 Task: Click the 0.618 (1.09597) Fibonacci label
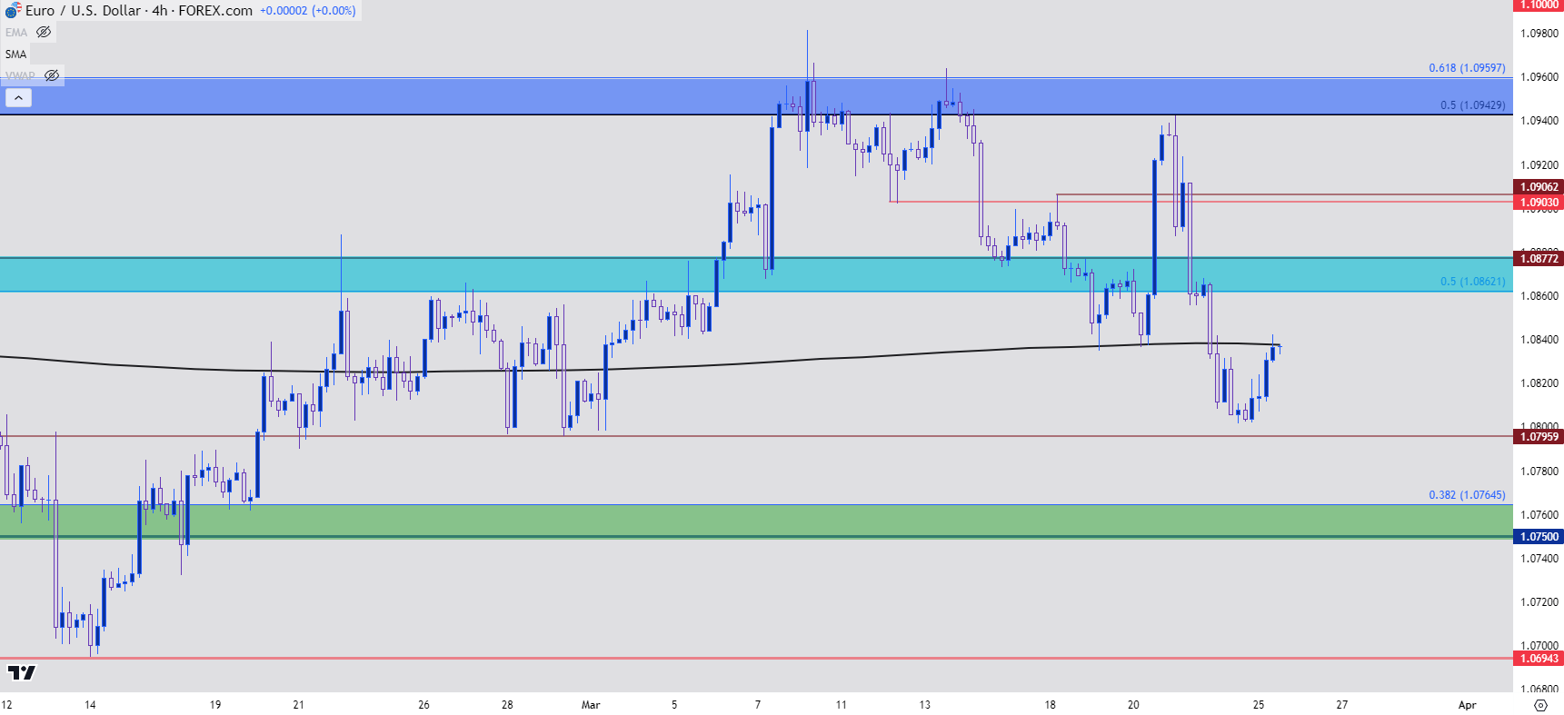pyautogui.click(x=1467, y=68)
